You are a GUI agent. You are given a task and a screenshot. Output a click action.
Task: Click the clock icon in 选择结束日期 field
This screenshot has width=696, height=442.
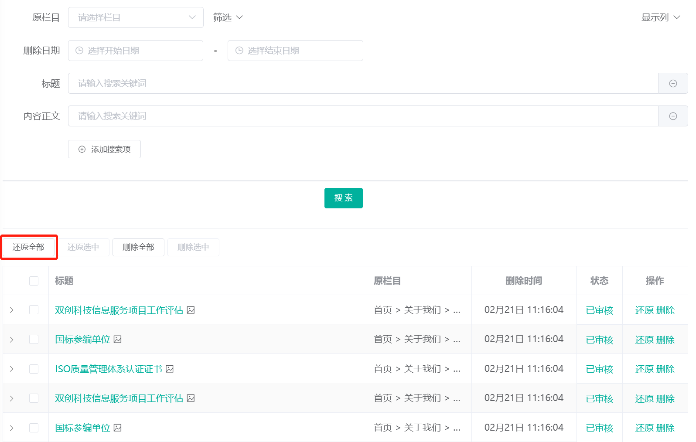[x=239, y=51]
